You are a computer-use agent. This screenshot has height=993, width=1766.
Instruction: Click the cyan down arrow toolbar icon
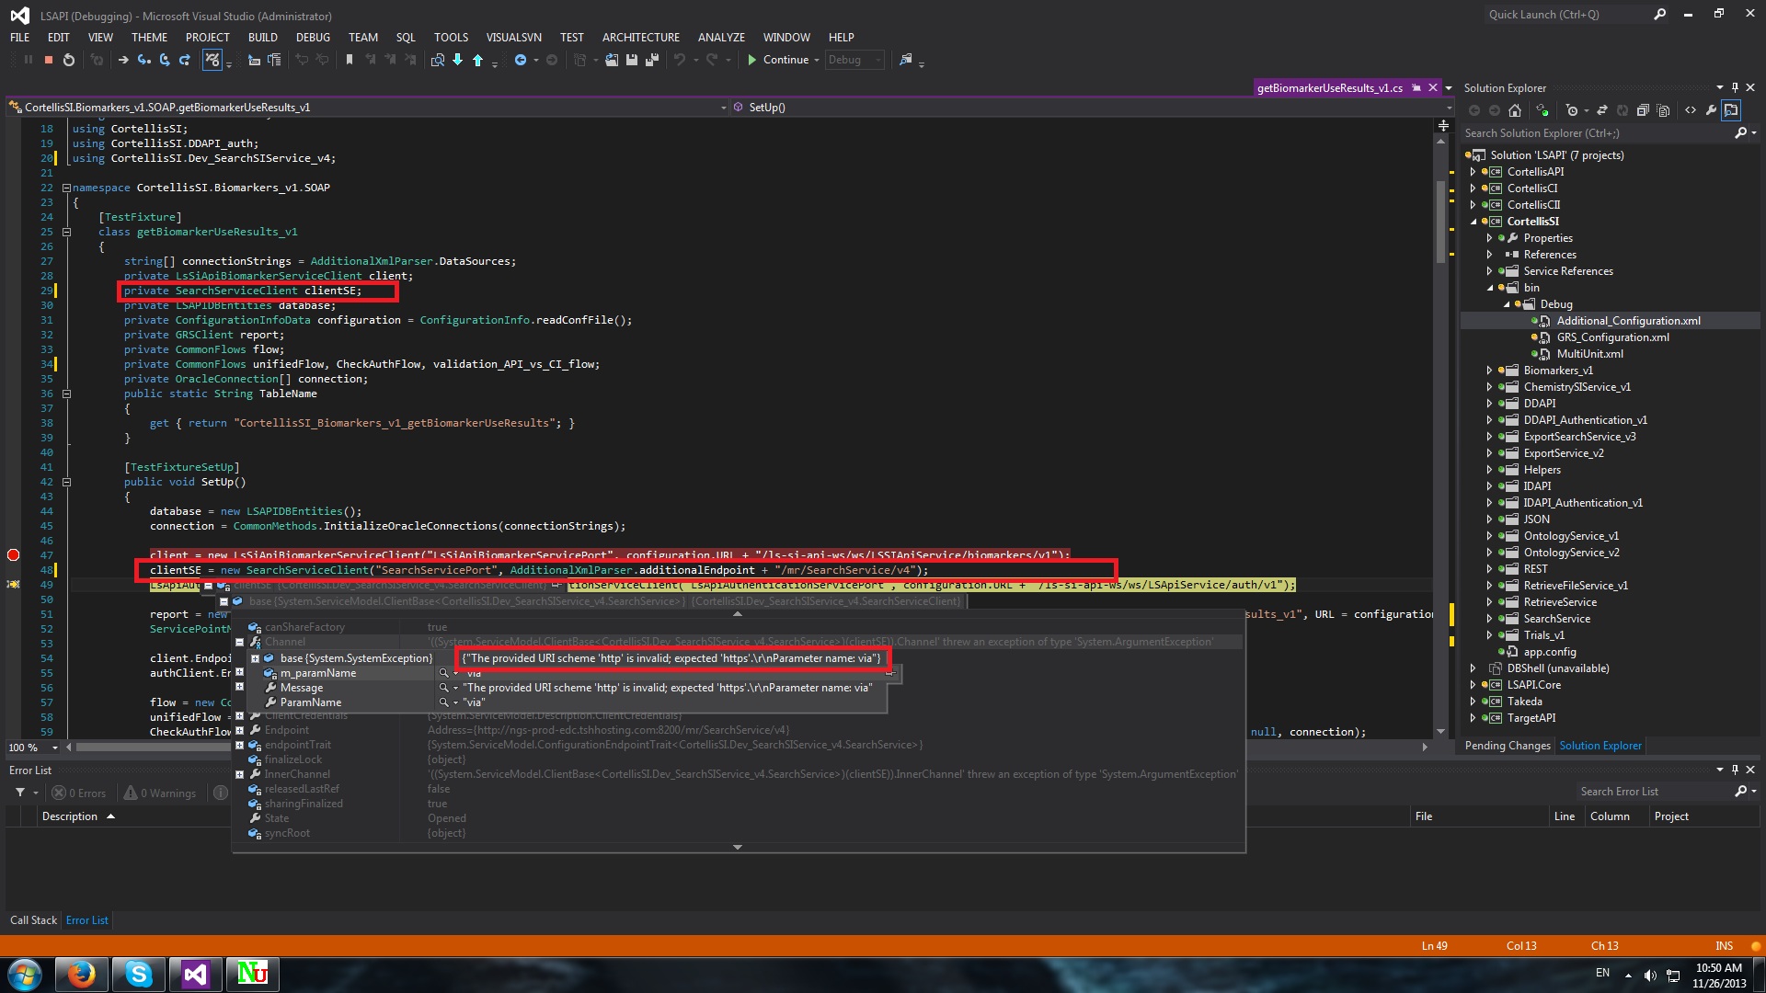458,60
